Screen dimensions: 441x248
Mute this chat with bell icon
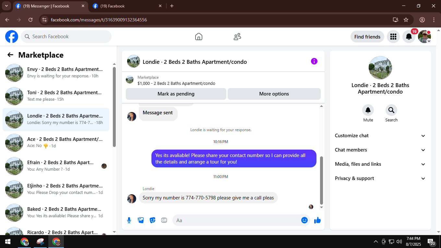coord(368,110)
